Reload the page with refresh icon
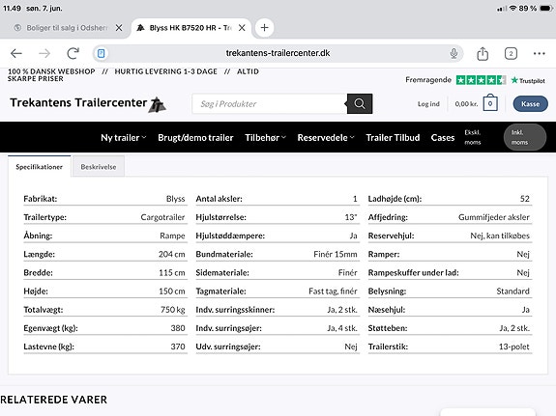 [x=73, y=53]
